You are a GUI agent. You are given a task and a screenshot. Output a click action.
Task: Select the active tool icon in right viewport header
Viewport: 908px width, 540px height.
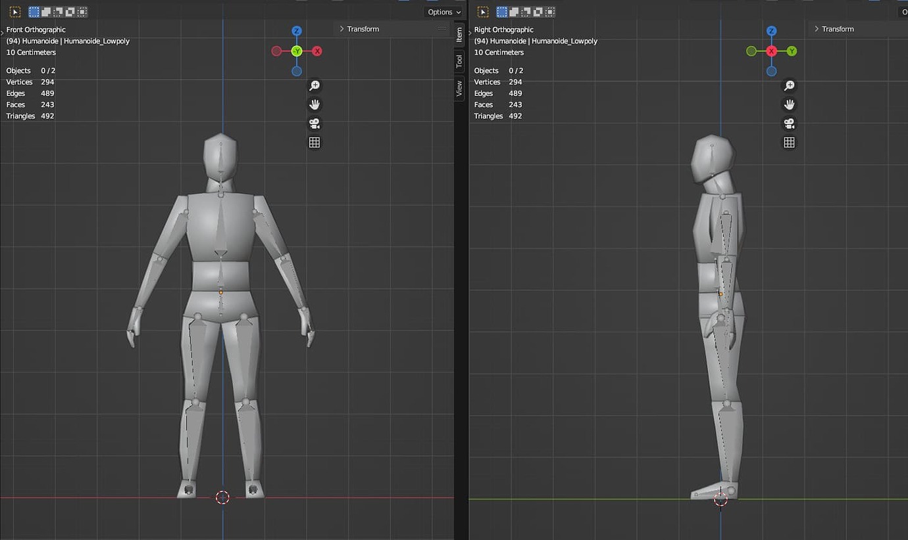point(484,11)
